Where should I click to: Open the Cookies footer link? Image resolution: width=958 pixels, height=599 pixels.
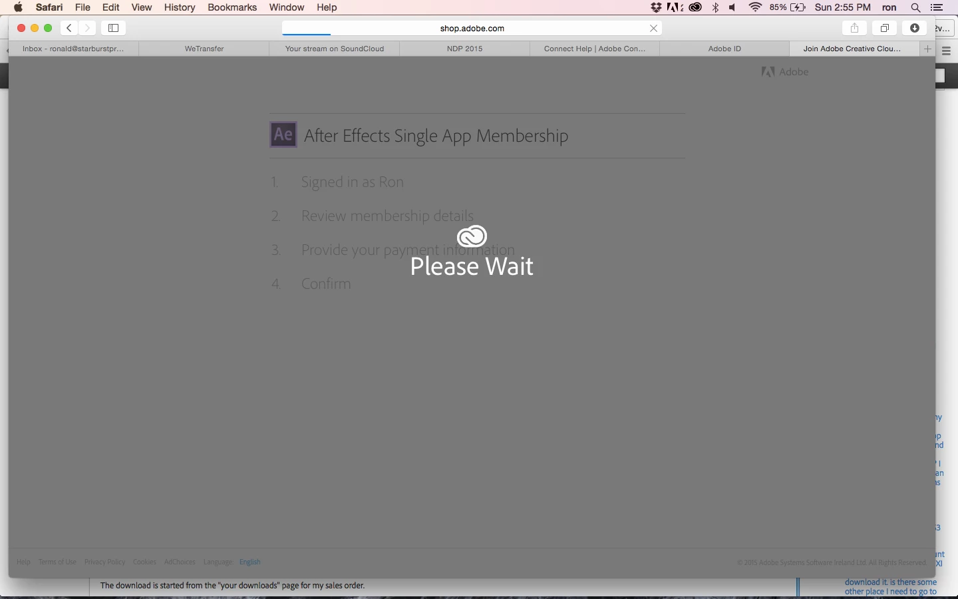point(144,562)
